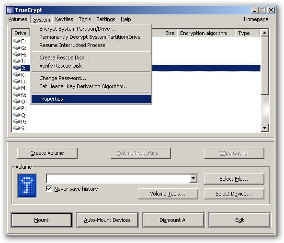284x243 pixels.
Task: Click the Volume Properties button
Action: [140, 153]
